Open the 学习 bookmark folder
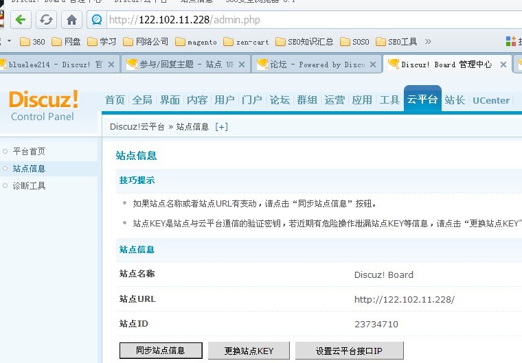Viewport: 522px width, 363px height. click(x=102, y=42)
